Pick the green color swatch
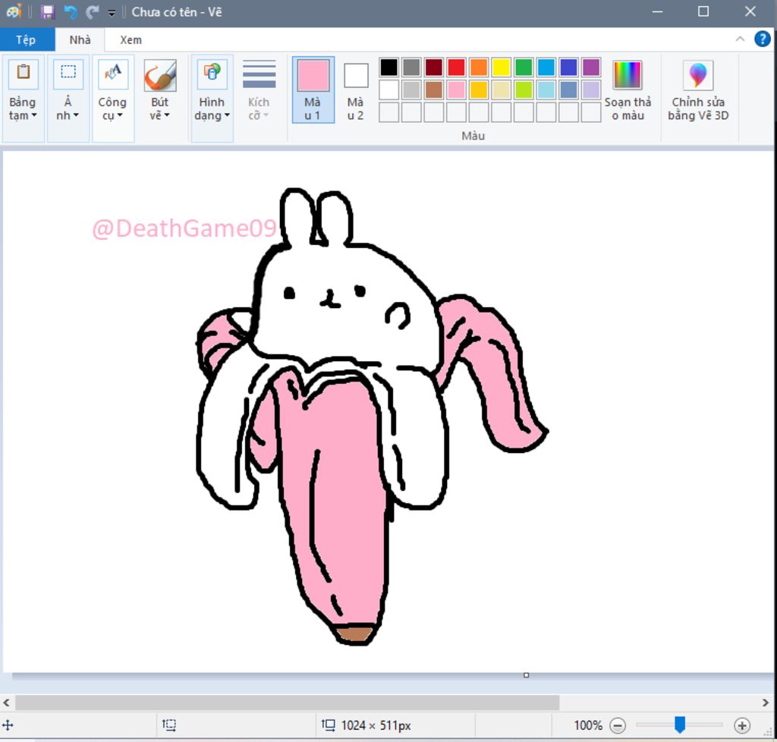Image resolution: width=777 pixels, height=742 pixels. 524,68
